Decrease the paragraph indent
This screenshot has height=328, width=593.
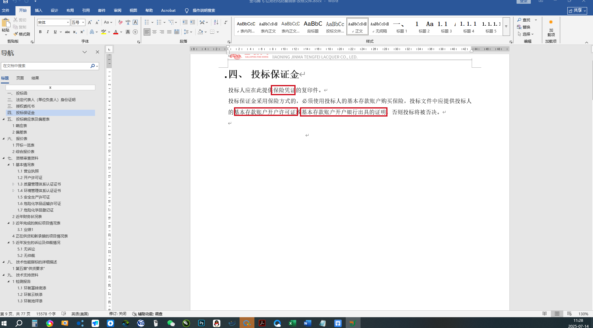[185, 22]
